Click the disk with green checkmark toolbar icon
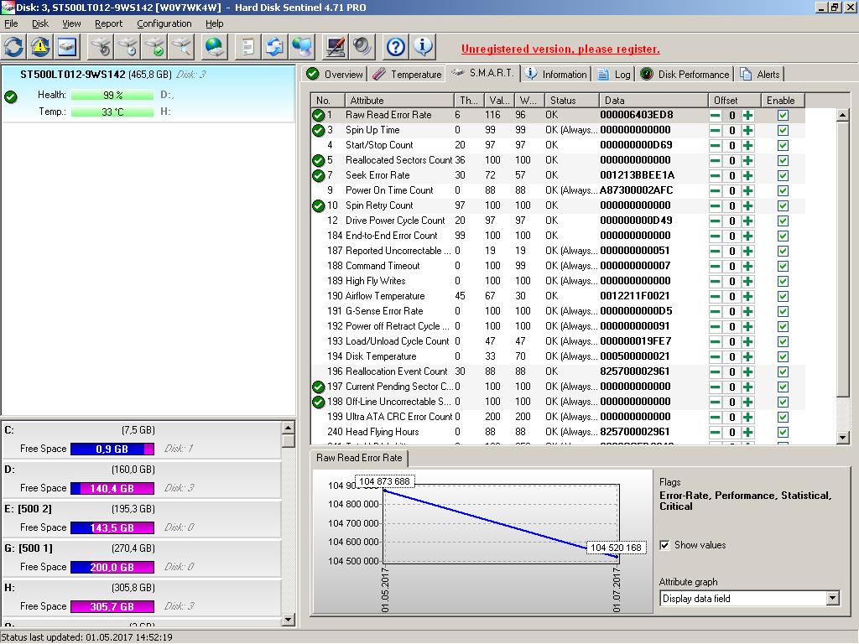 coord(154,47)
